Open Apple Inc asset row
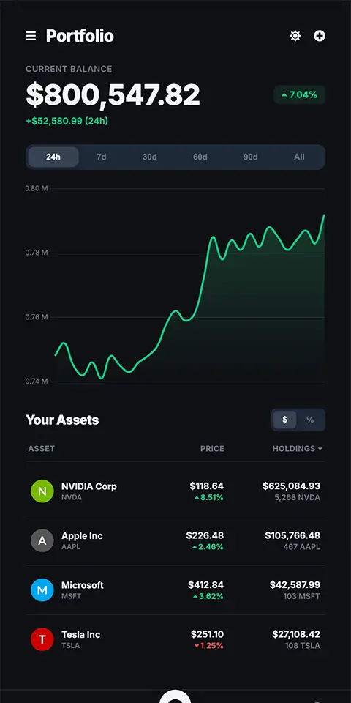The image size is (351, 703). coord(175,540)
